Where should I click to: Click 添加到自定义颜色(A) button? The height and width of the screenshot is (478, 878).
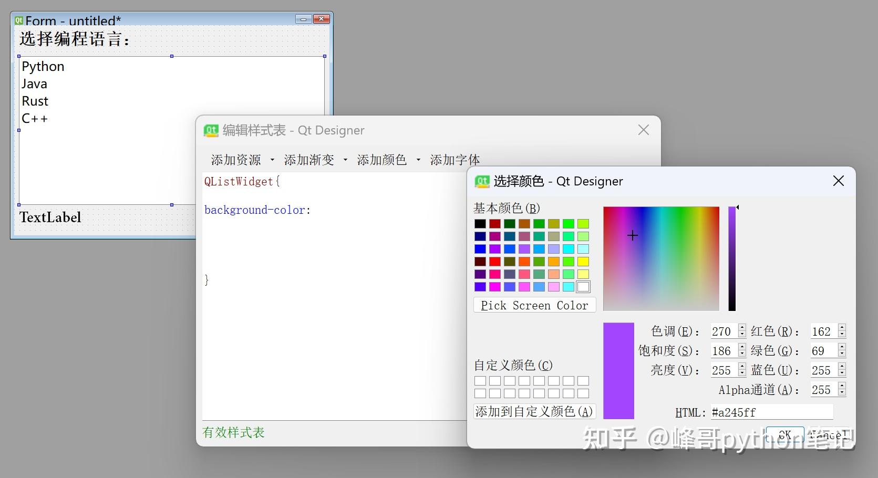point(533,412)
